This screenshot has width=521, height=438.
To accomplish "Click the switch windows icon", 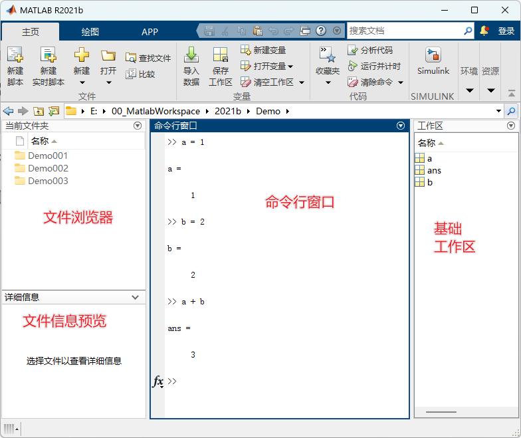I will pyautogui.click(x=304, y=31).
